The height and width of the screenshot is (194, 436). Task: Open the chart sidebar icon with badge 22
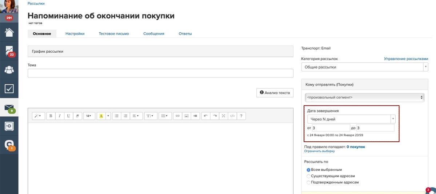pos(9,51)
